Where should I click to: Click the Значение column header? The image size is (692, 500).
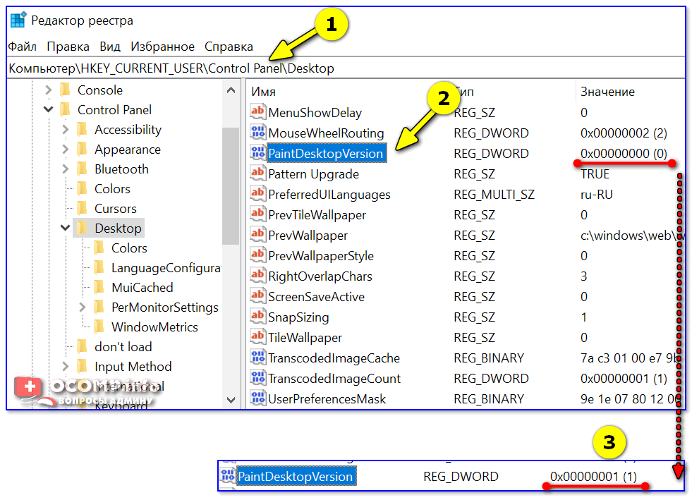(x=607, y=92)
